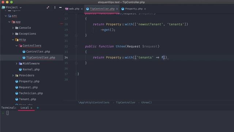
Task: Open Controller.php from project tree
Action: tap(38, 52)
